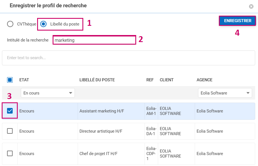
Task: Sort by LIBELLÉ DU POSTE column header
Action: (x=97, y=80)
